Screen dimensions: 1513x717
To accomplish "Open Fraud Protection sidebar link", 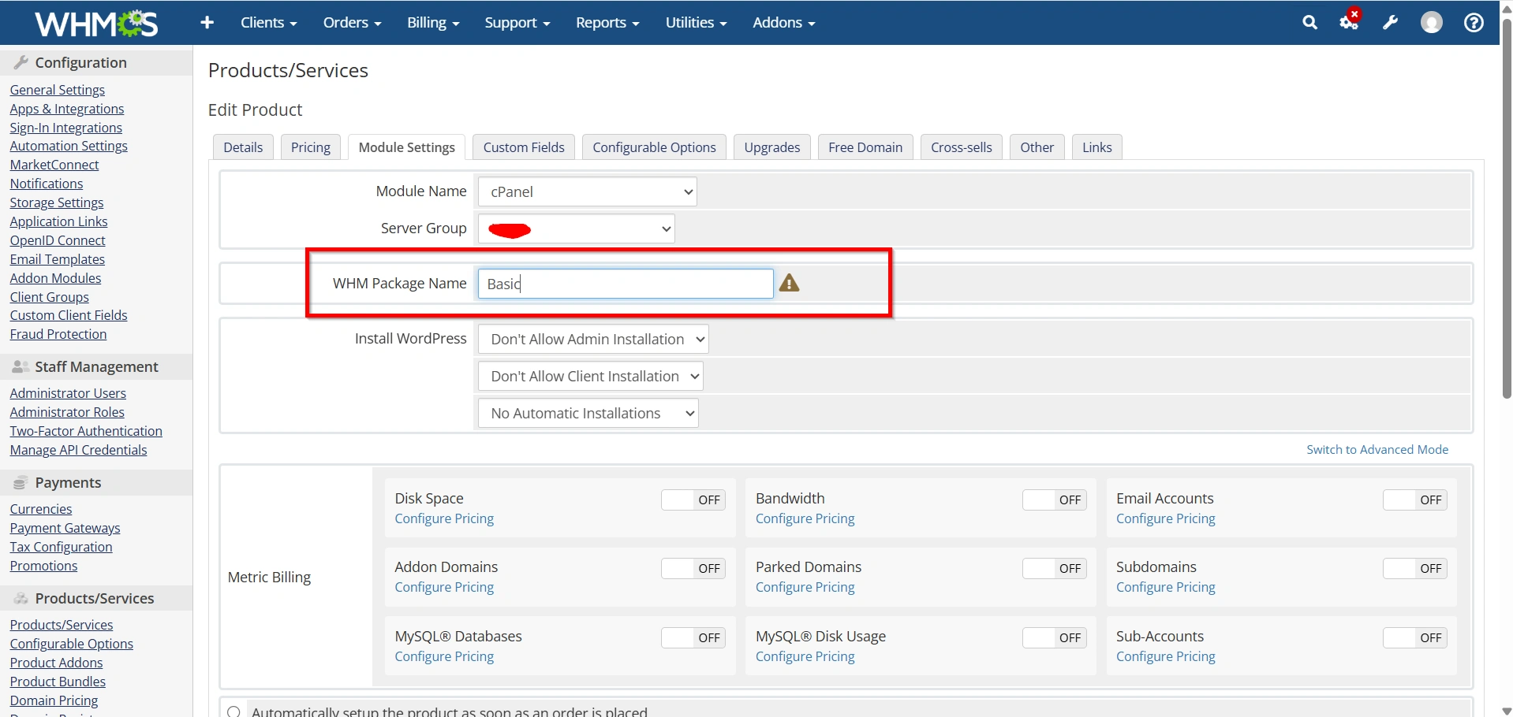I will pyautogui.click(x=58, y=334).
